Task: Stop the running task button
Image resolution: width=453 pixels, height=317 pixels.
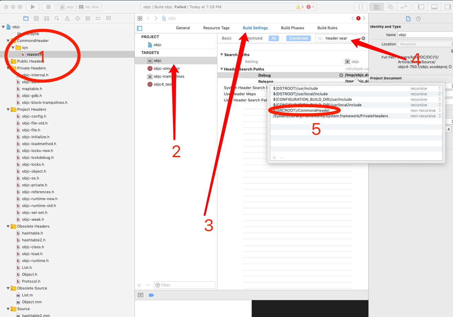Action: pos(48,7)
